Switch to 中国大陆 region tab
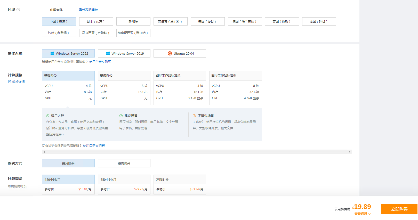Screen dimensions: 418x220 point(56,10)
